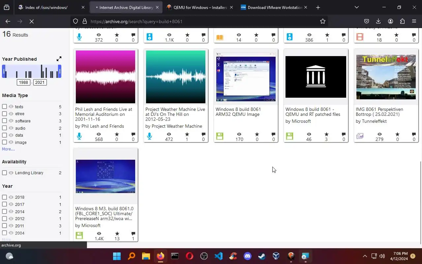
Task: Go back to previous page
Action: (8, 21)
